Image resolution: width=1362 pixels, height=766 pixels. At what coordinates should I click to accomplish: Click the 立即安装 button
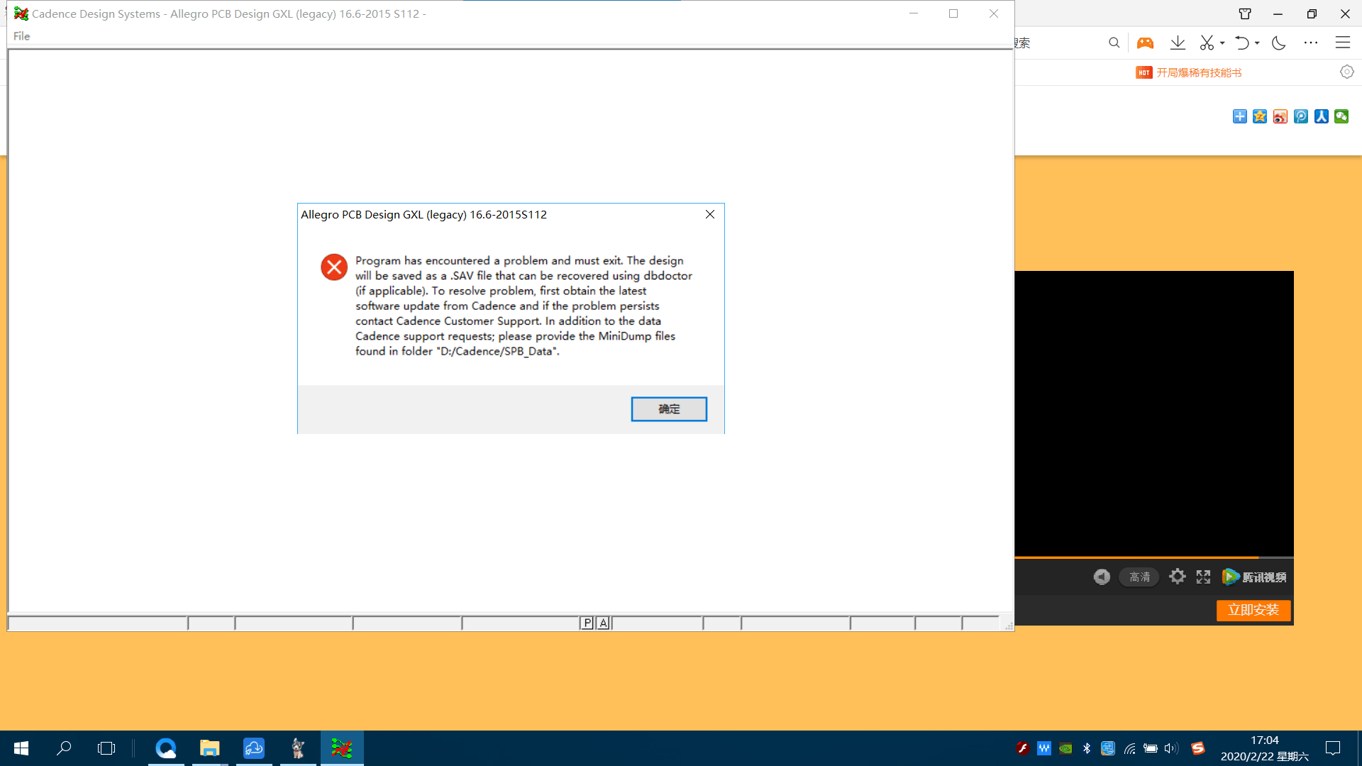point(1253,611)
